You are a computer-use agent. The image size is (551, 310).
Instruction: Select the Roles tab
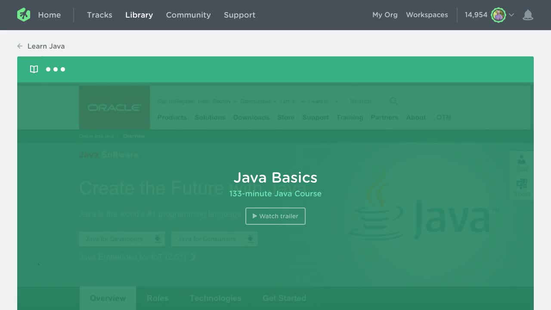click(158, 298)
